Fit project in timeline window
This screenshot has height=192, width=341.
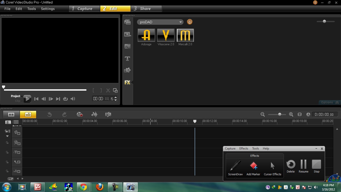[300, 114]
